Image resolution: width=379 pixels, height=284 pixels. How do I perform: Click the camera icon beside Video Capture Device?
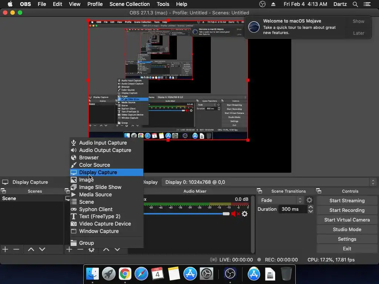(x=74, y=224)
